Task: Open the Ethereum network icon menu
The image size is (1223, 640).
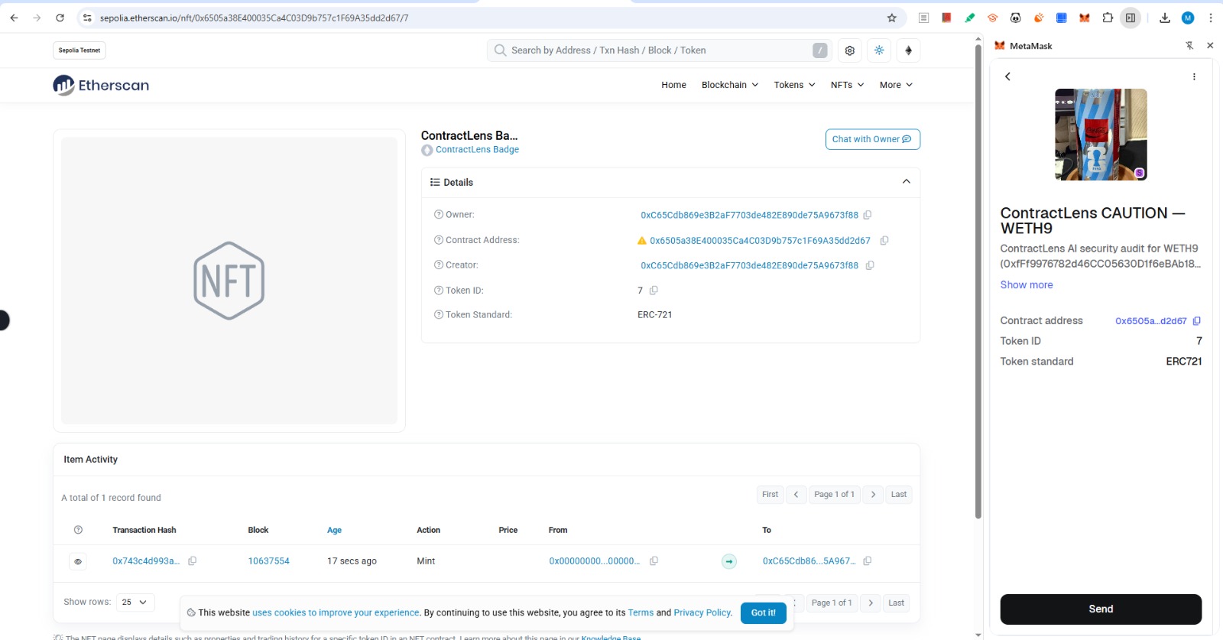Action: click(908, 50)
